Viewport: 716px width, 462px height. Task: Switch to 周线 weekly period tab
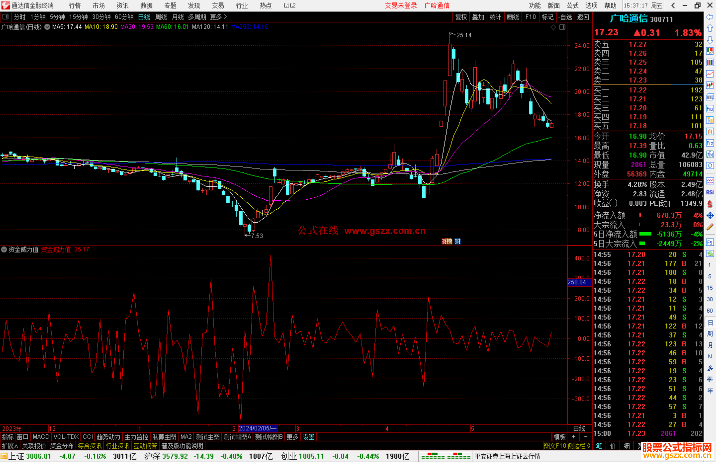[161, 17]
